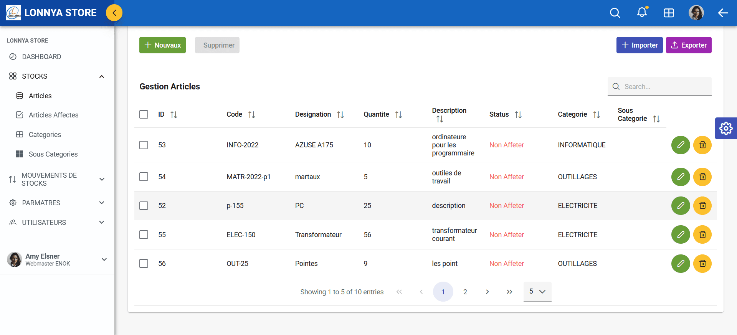Screen dimensions: 737x335
Task: Click the green Nouvaux button
Action: [x=162, y=45]
